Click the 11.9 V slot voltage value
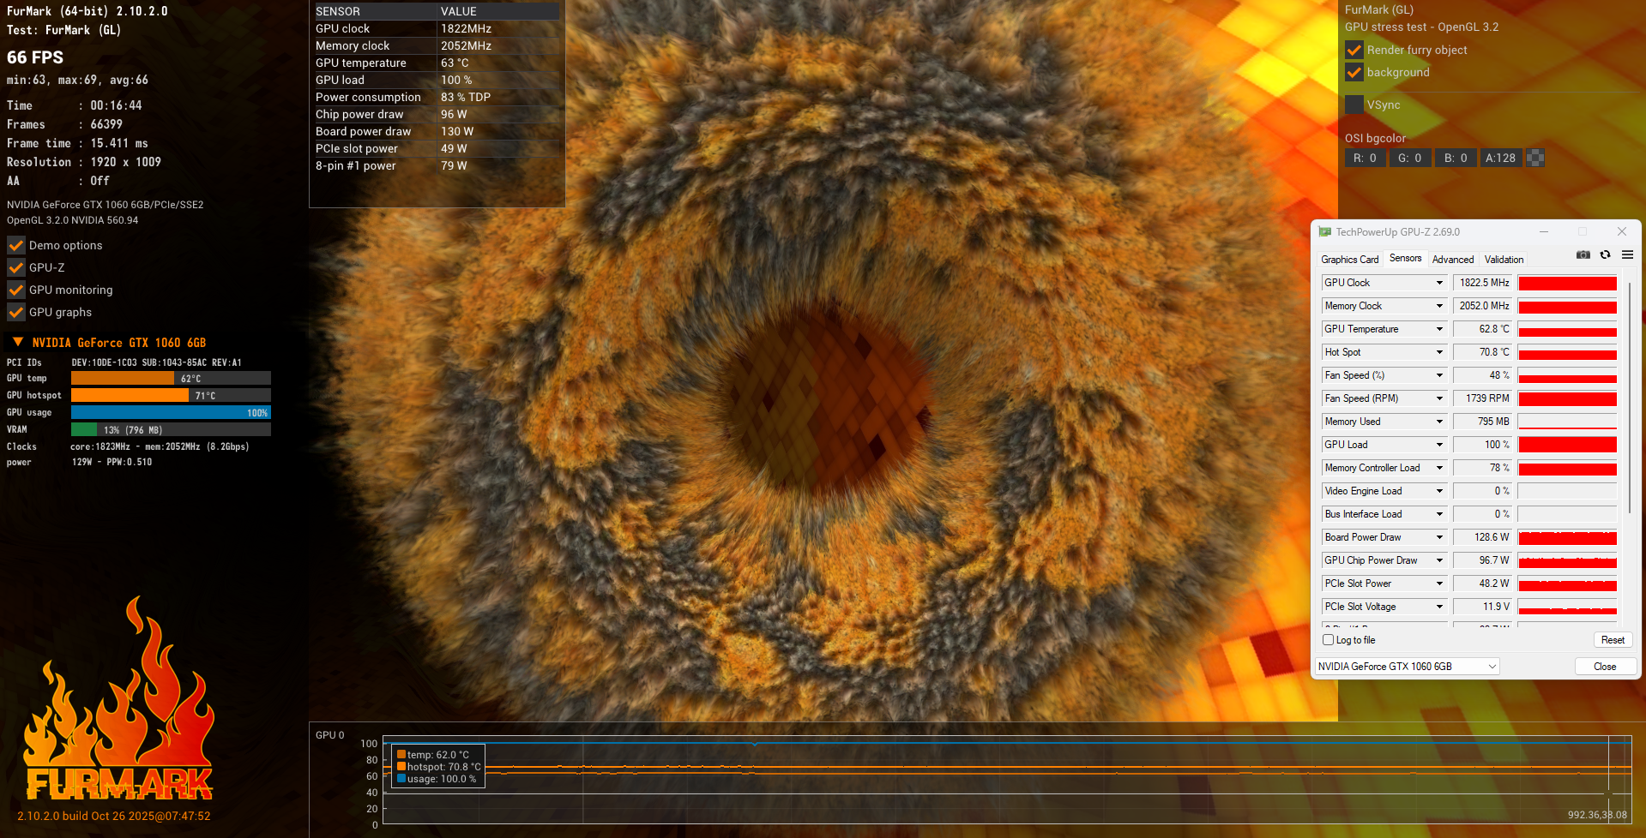The width and height of the screenshot is (1646, 838). pyautogui.click(x=1483, y=607)
